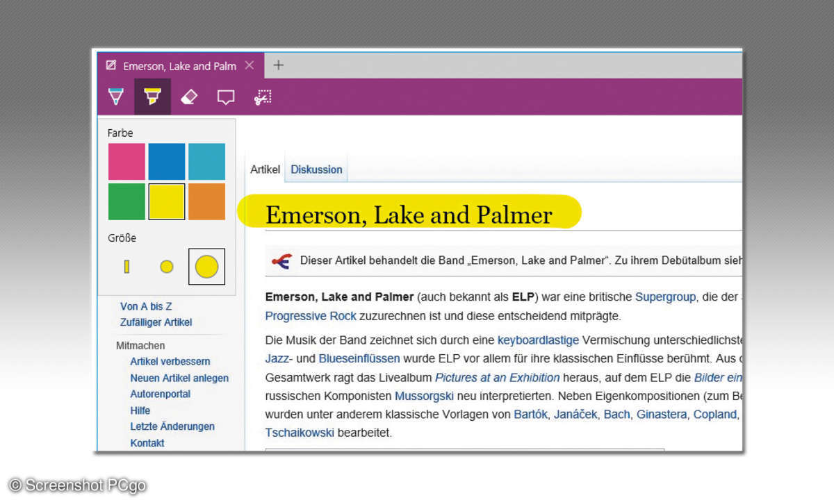The height and width of the screenshot is (500, 834).
Task: Pick the green highlighter color
Action: (126, 201)
